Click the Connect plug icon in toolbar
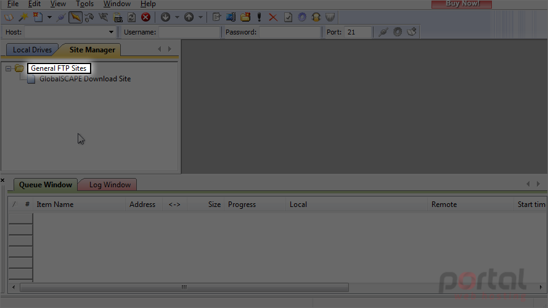This screenshot has width=548, height=308. point(61,17)
